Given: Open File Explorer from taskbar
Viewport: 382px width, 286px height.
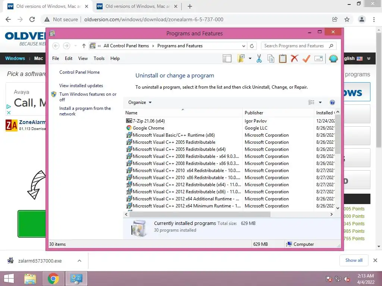Looking at the screenshot, I should pos(30,279).
